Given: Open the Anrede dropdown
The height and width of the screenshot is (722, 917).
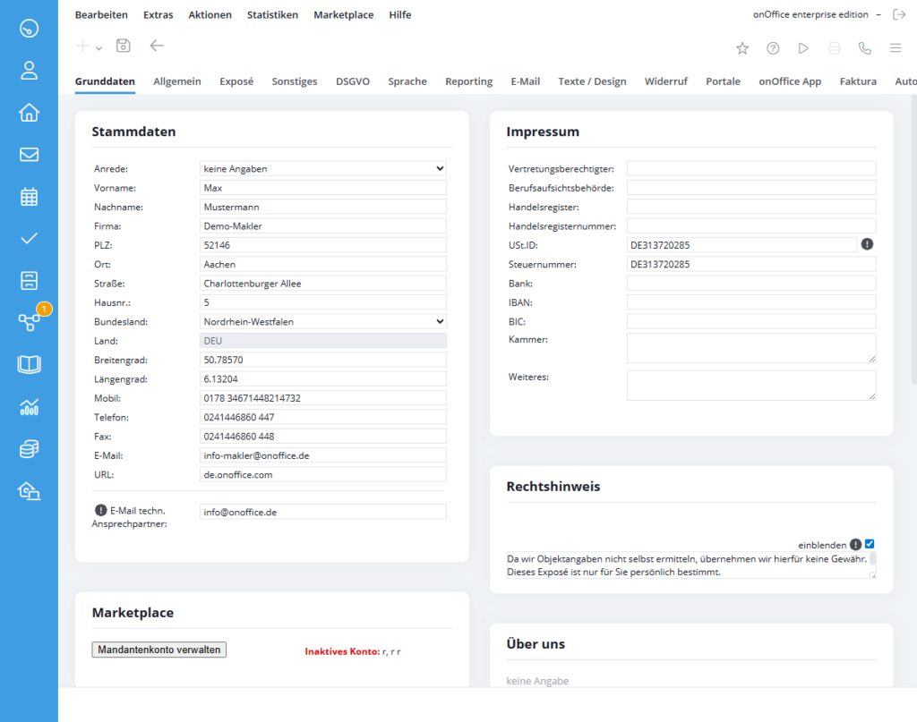Looking at the screenshot, I should click(322, 168).
